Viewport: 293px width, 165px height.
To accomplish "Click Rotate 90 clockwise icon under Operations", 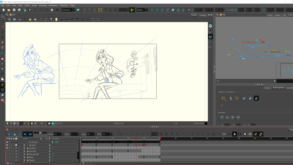I will [x=233, y=117].
